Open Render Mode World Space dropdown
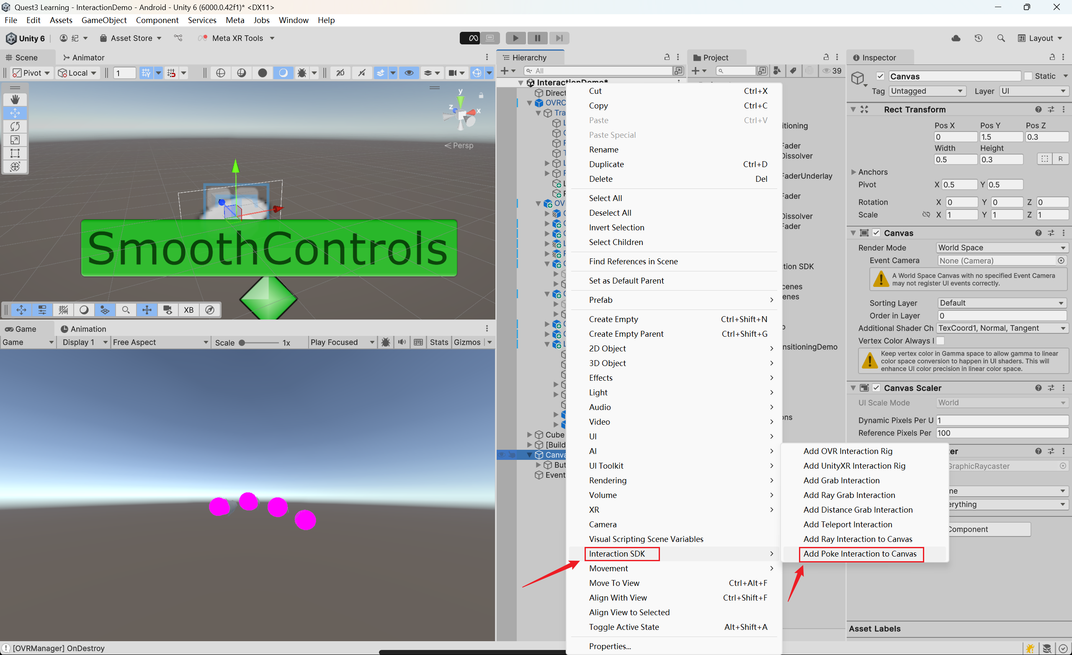Viewport: 1072px width, 655px height. 1002,248
